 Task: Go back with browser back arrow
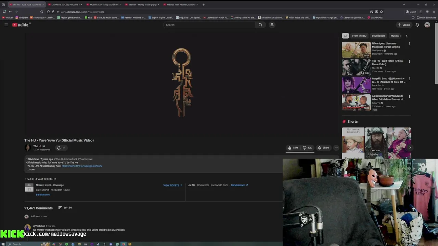(x=10, y=12)
